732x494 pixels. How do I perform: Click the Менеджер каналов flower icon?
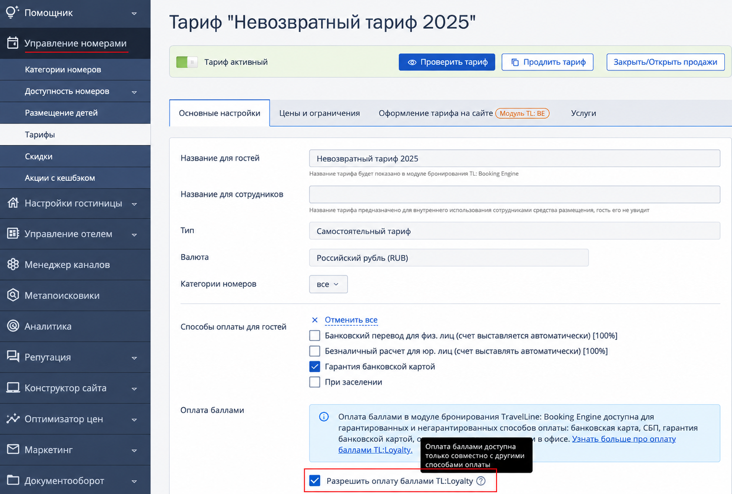coord(13,264)
